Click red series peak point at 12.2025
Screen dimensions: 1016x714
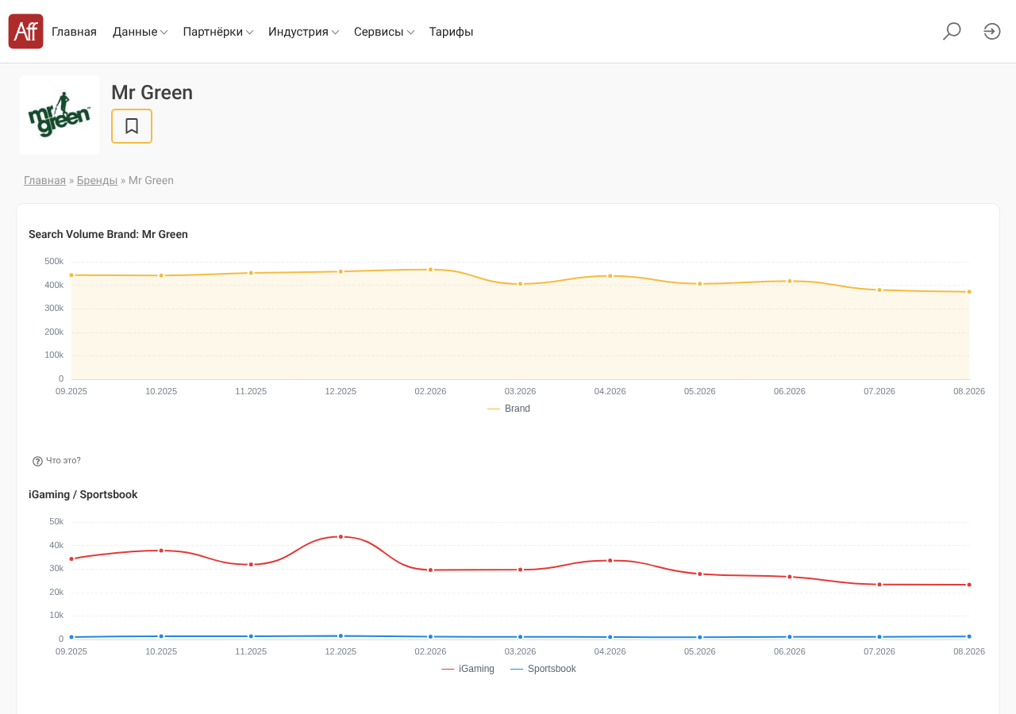click(x=341, y=536)
